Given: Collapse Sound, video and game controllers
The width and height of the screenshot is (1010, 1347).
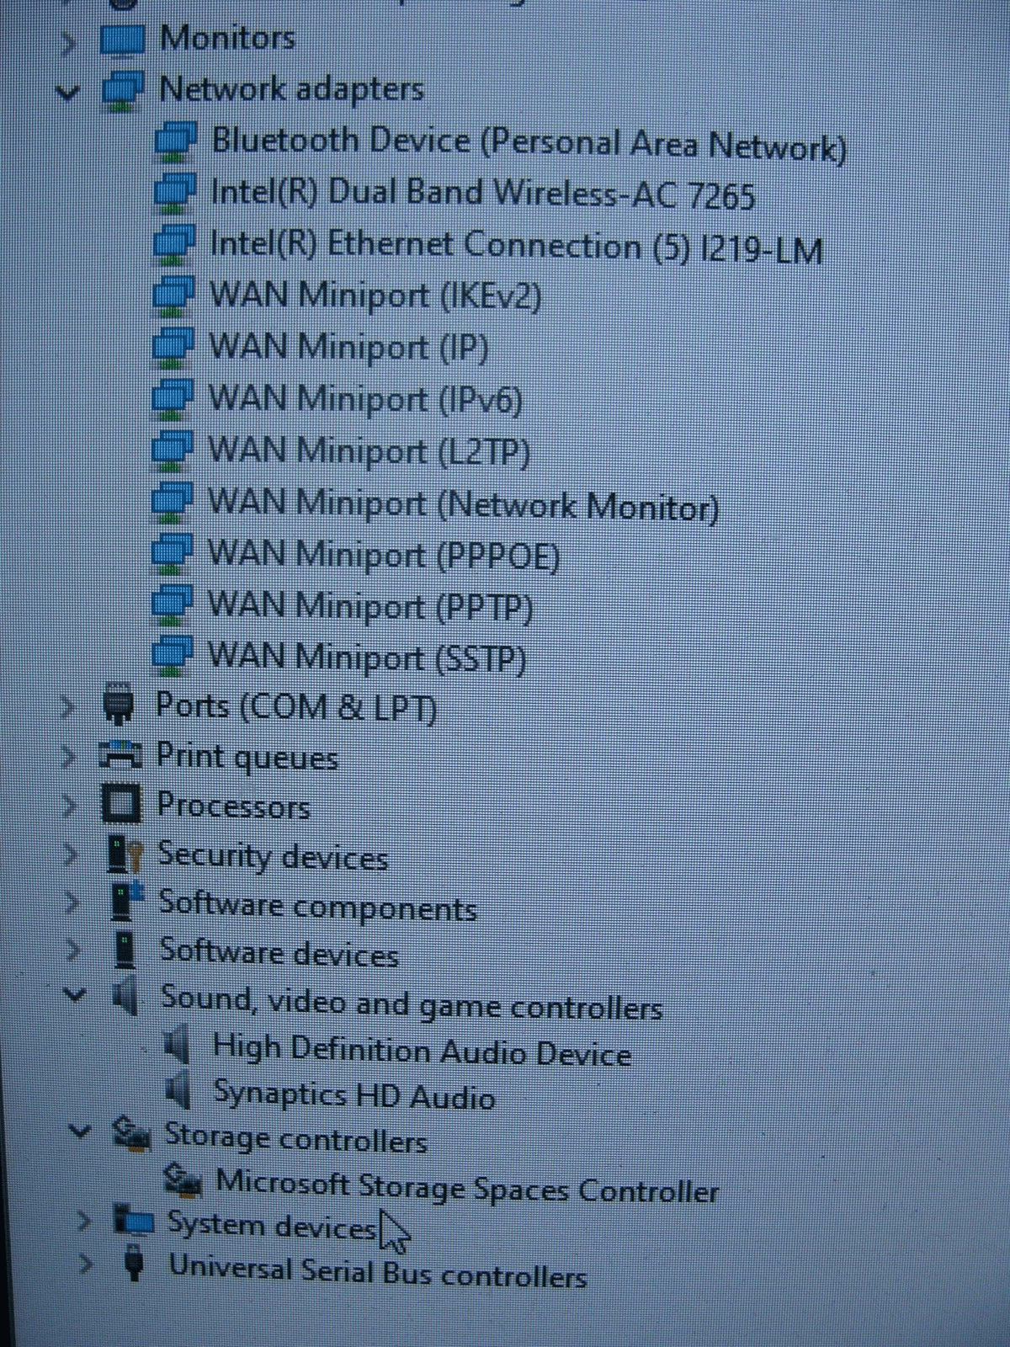Looking at the screenshot, I should tap(75, 995).
